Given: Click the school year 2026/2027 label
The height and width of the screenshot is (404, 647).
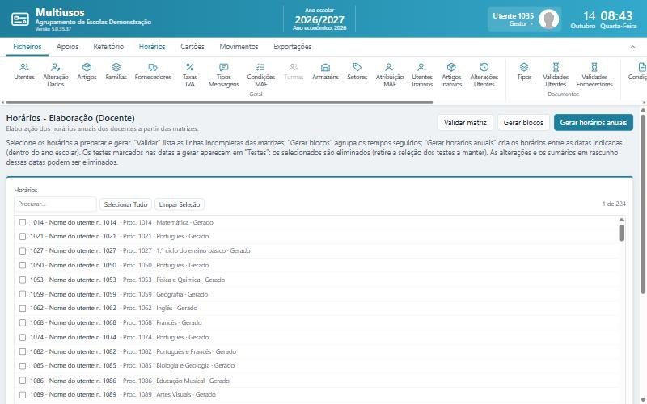Looking at the screenshot, I should coord(319,19).
